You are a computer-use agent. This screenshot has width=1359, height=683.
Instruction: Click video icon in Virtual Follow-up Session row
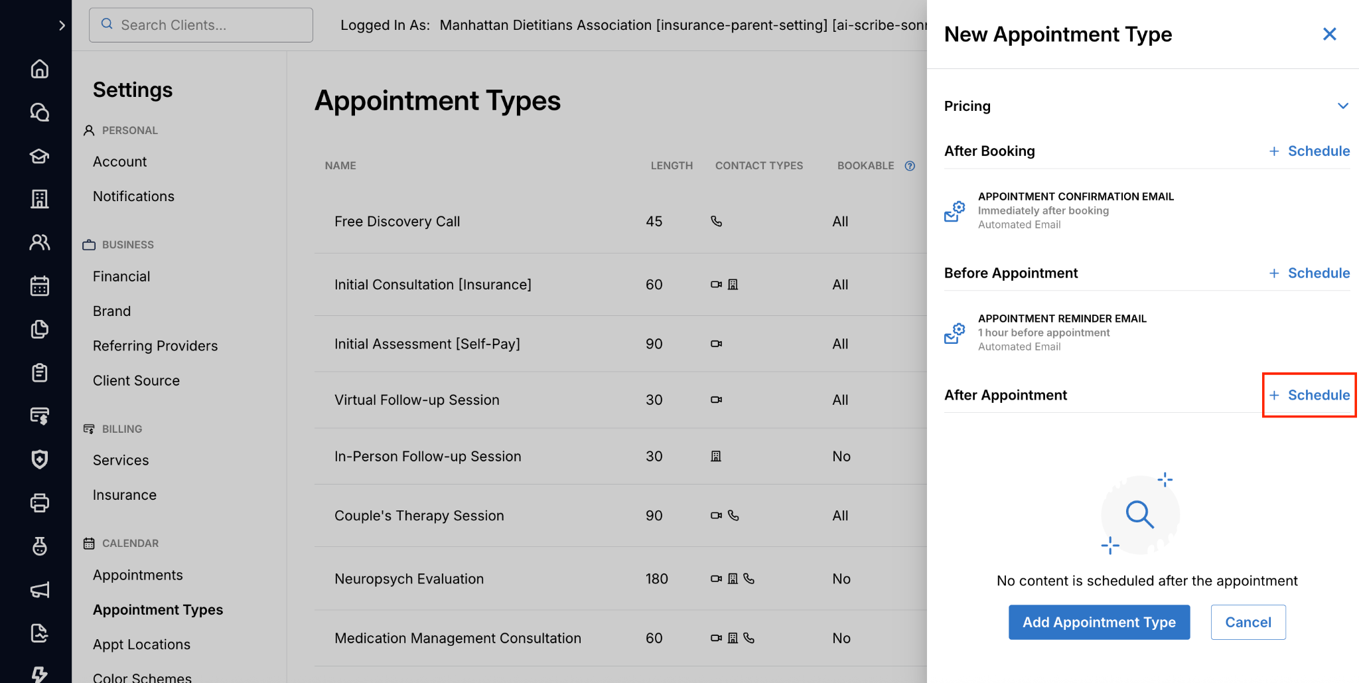point(716,400)
